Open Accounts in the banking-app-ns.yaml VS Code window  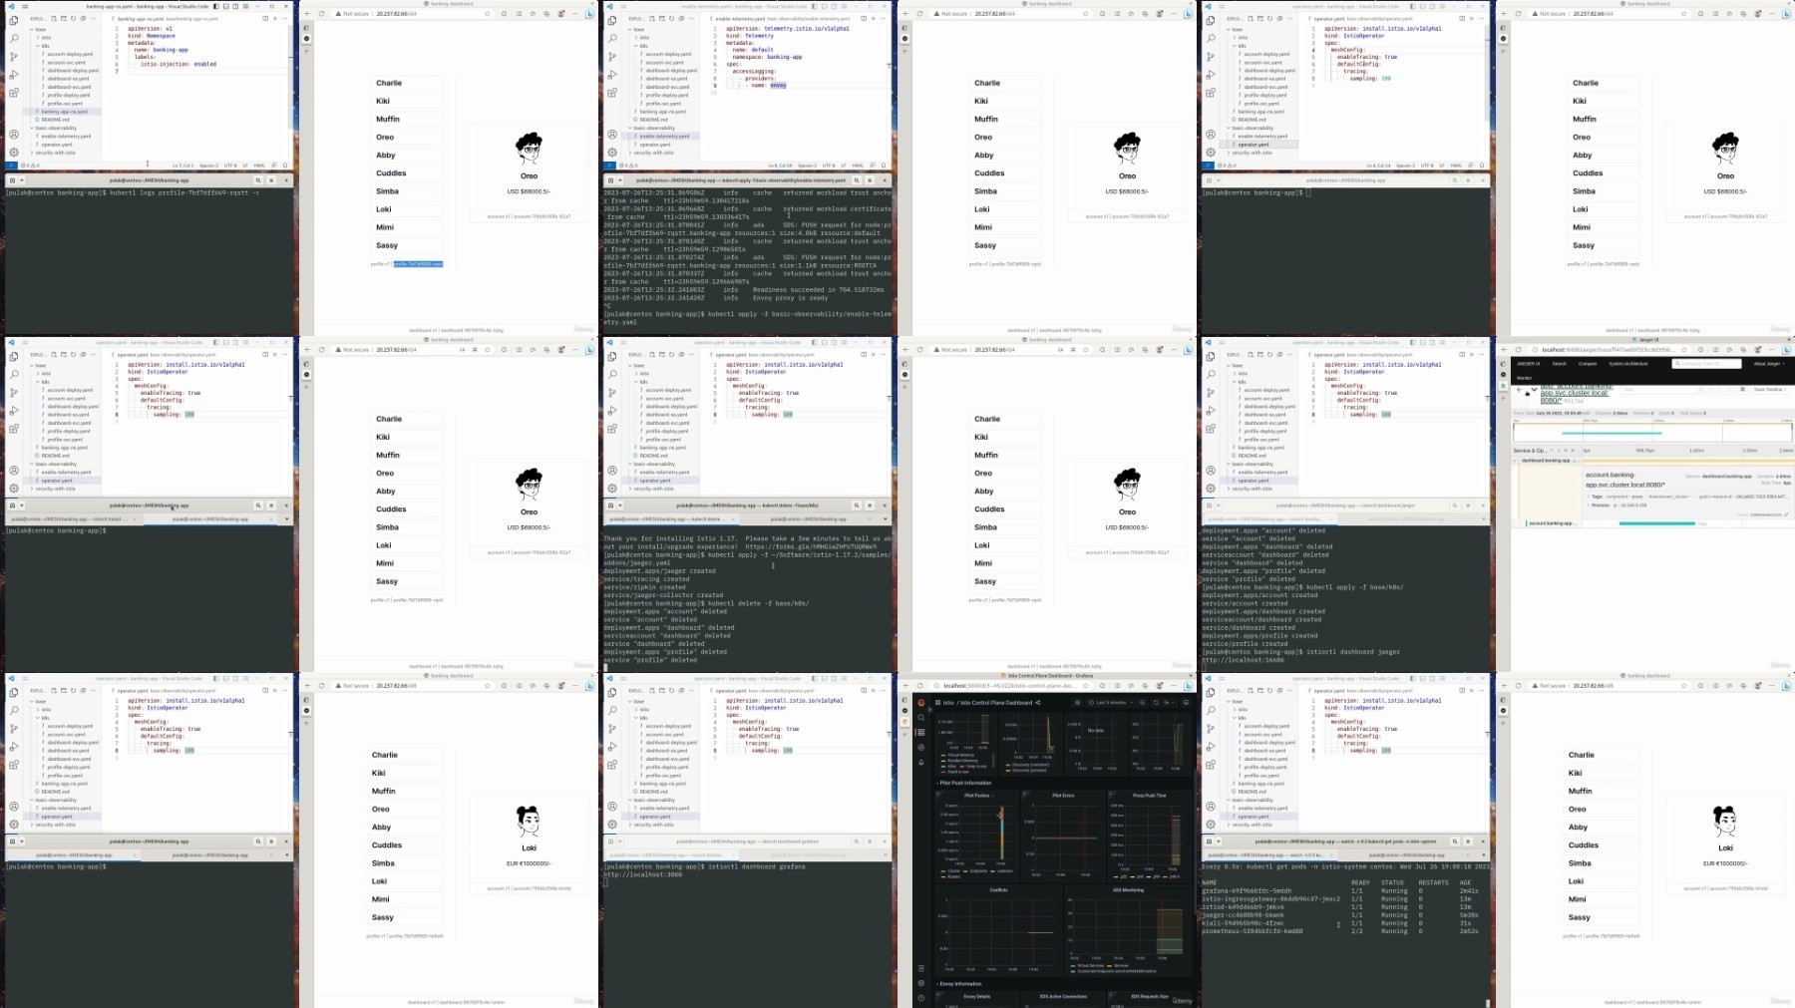coord(14,134)
